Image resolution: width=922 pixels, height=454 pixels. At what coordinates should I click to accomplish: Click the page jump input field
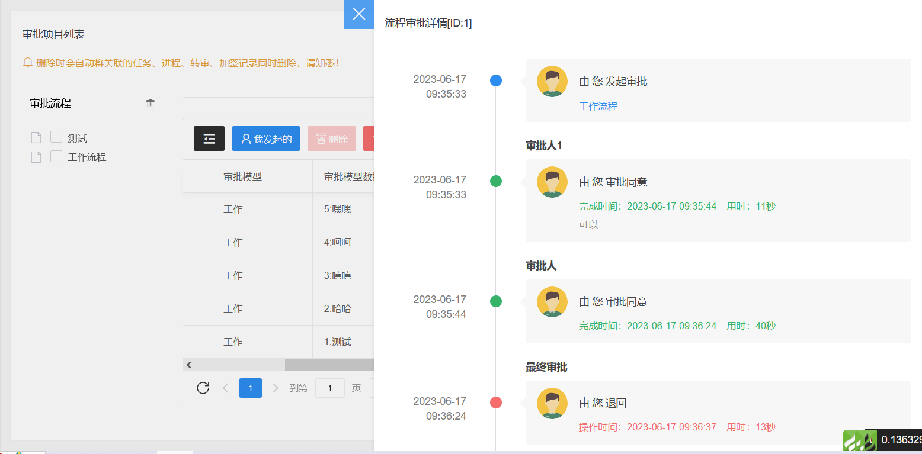pos(329,388)
